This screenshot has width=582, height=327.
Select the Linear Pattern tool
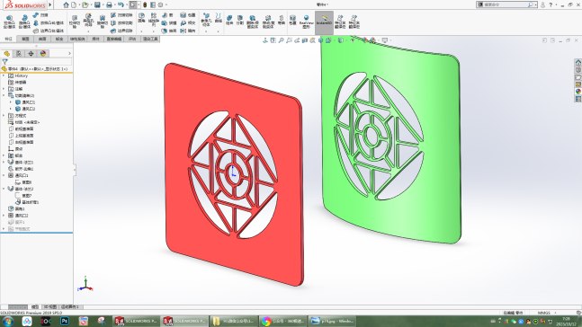[x=153, y=19]
